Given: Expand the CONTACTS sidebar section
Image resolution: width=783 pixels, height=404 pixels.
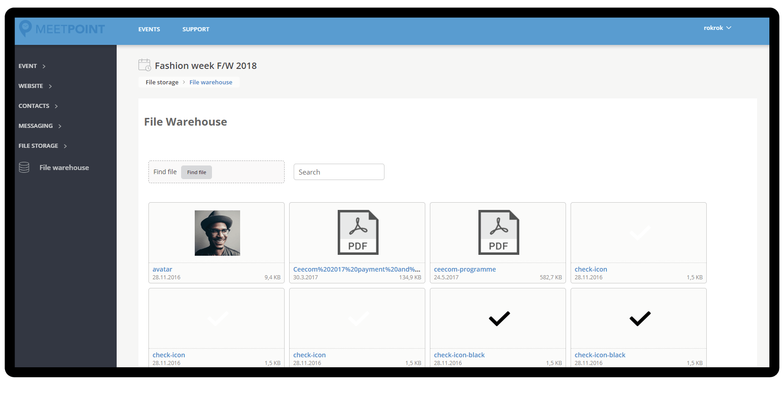Looking at the screenshot, I should [38, 106].
